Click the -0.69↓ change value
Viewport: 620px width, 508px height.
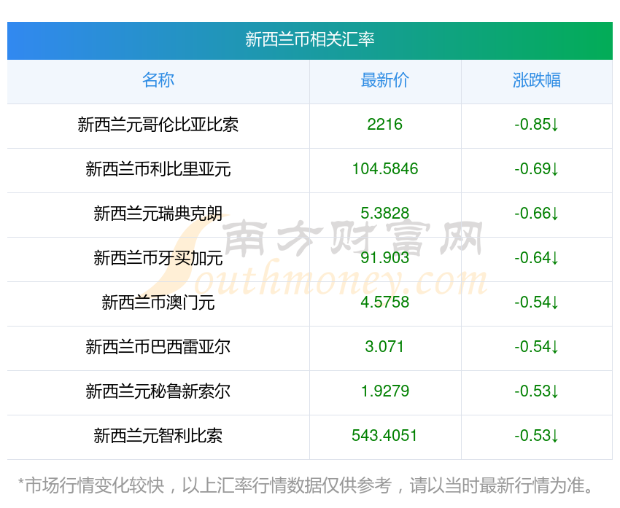pyautogui.click(x=537, y=169)
